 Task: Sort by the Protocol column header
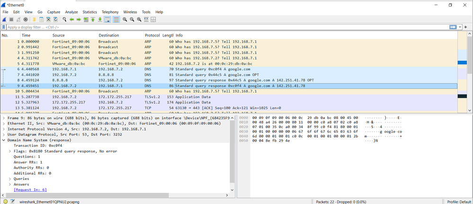point(152,35)
